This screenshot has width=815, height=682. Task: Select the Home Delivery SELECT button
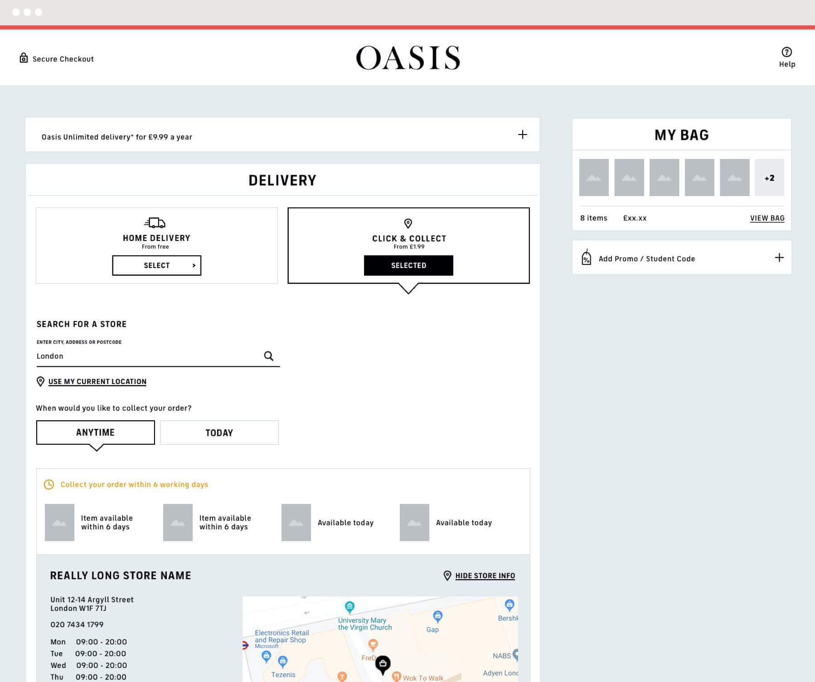pos(156,265)
